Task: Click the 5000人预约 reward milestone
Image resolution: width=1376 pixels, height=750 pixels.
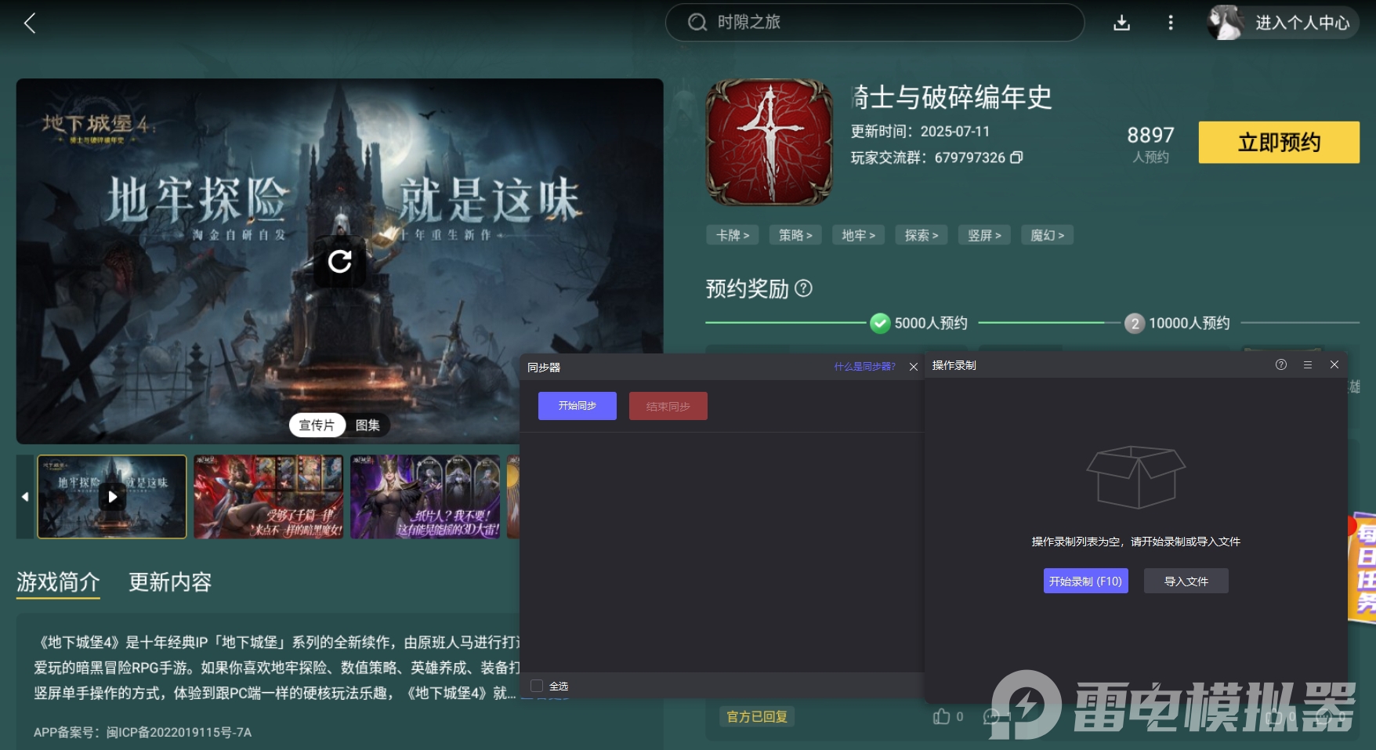Action: 920,323
